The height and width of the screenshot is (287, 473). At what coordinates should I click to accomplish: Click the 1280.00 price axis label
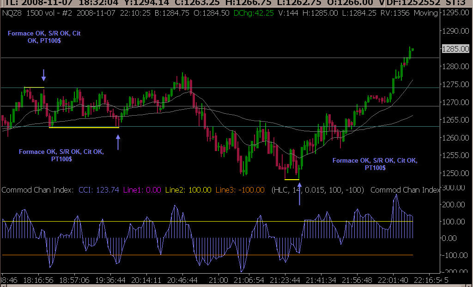click(x=455, y=66)
